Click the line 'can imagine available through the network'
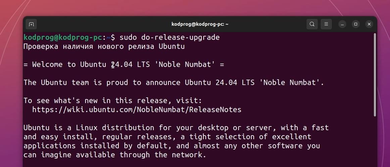 tap(115, 155)
